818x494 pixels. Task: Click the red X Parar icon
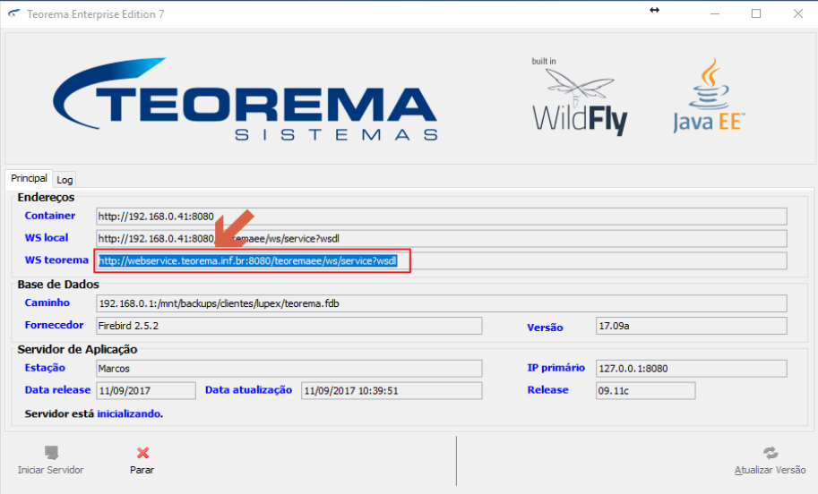coord(142,452)
